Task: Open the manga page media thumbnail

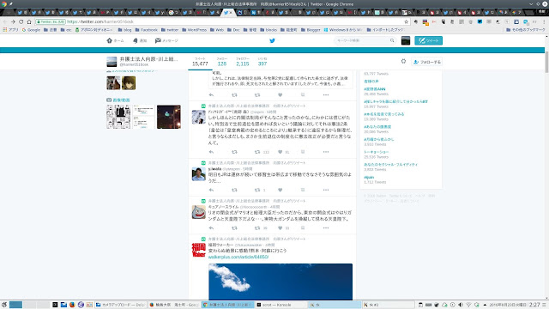Action: 118,117
